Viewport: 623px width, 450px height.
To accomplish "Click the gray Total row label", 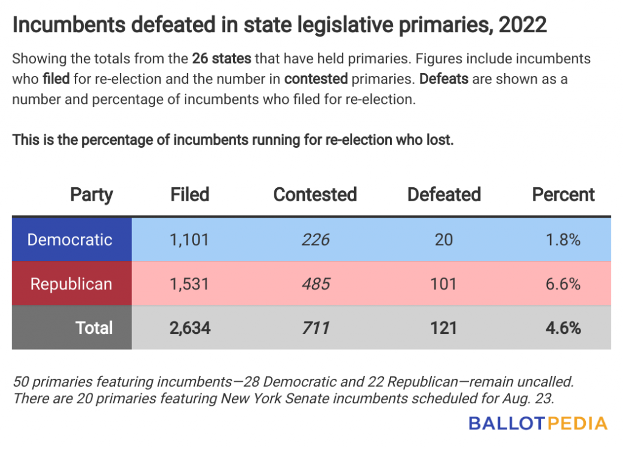I will (72, 328).
